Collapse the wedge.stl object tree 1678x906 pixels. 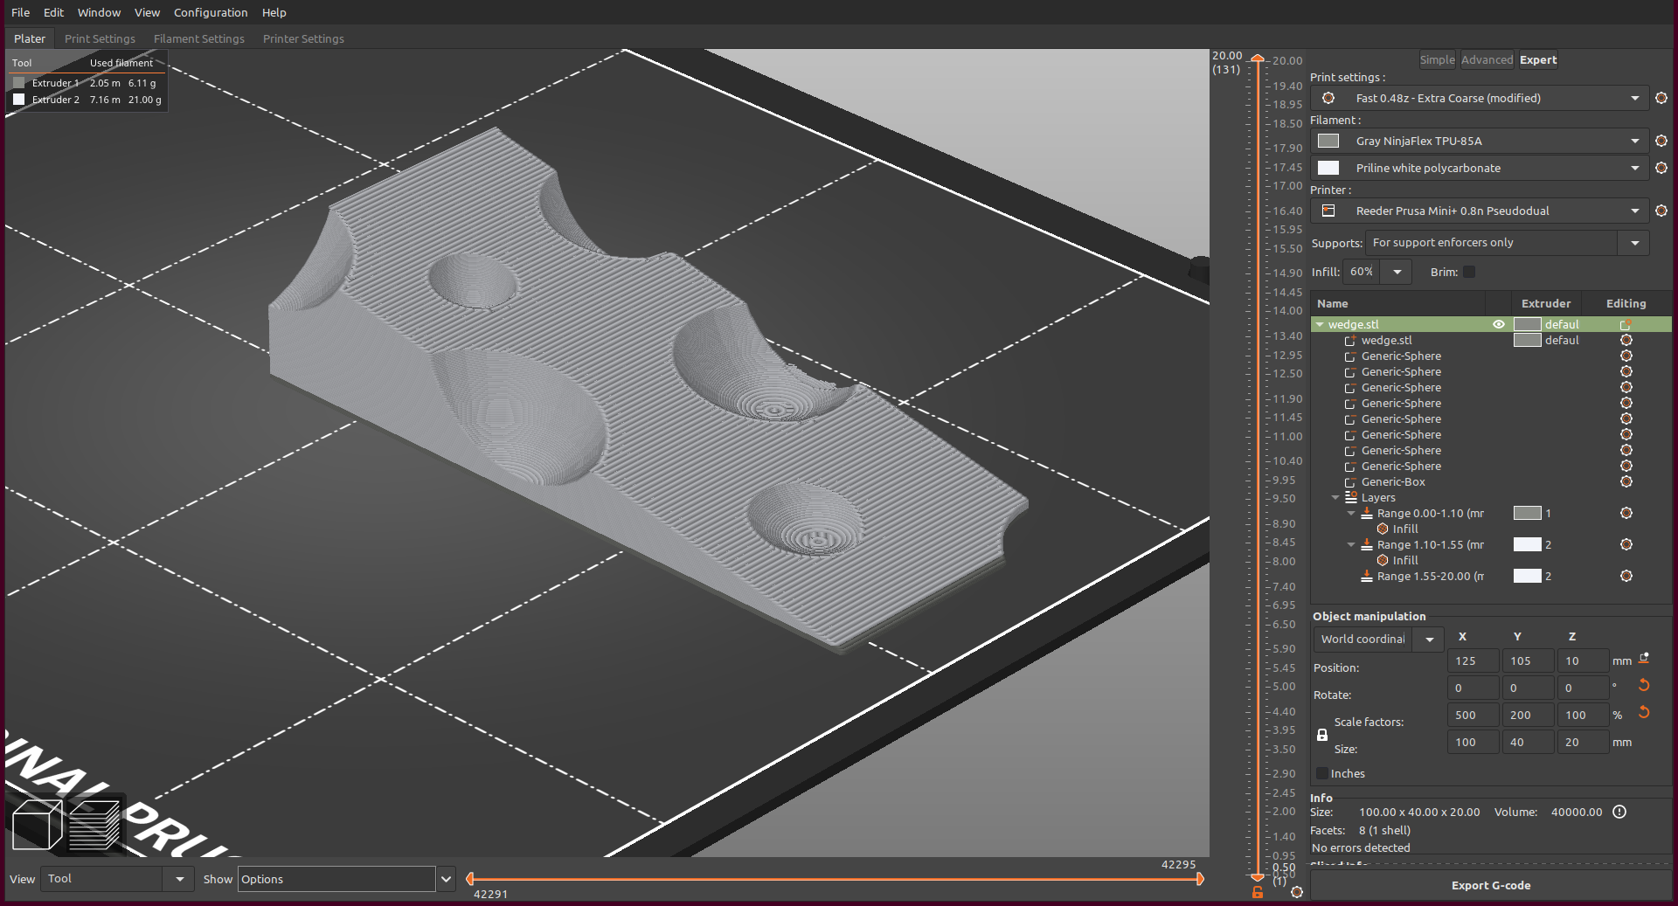(1320, 324)
